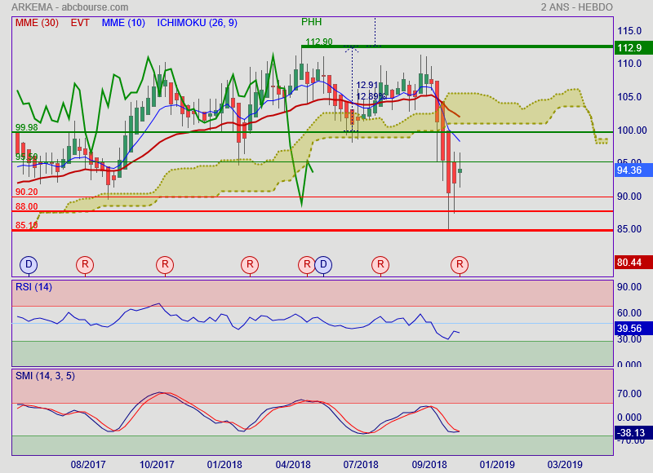This screenshot has width=653, height=473.
Task: Click the SMI (14, 3, 5) panel title
Action: (46, 375)
